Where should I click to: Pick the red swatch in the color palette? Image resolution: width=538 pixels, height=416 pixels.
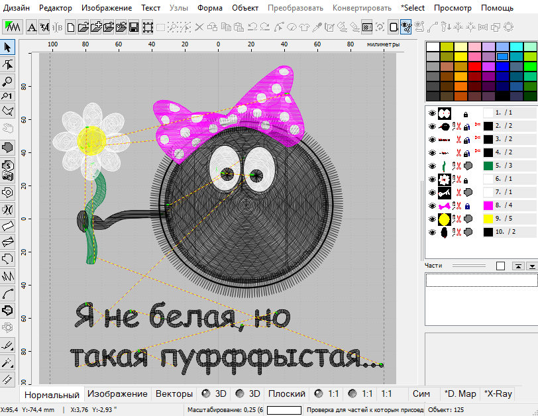click(x=474, y=66)
